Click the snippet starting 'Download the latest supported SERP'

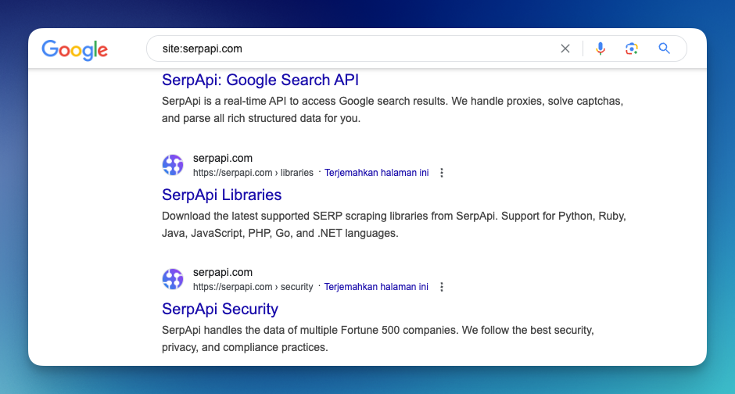pos(394,224)
